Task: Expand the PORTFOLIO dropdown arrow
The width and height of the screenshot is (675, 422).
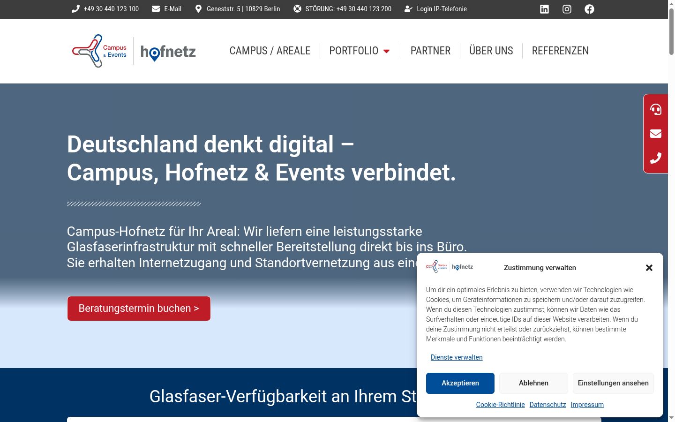Action: tap(387, 51)
